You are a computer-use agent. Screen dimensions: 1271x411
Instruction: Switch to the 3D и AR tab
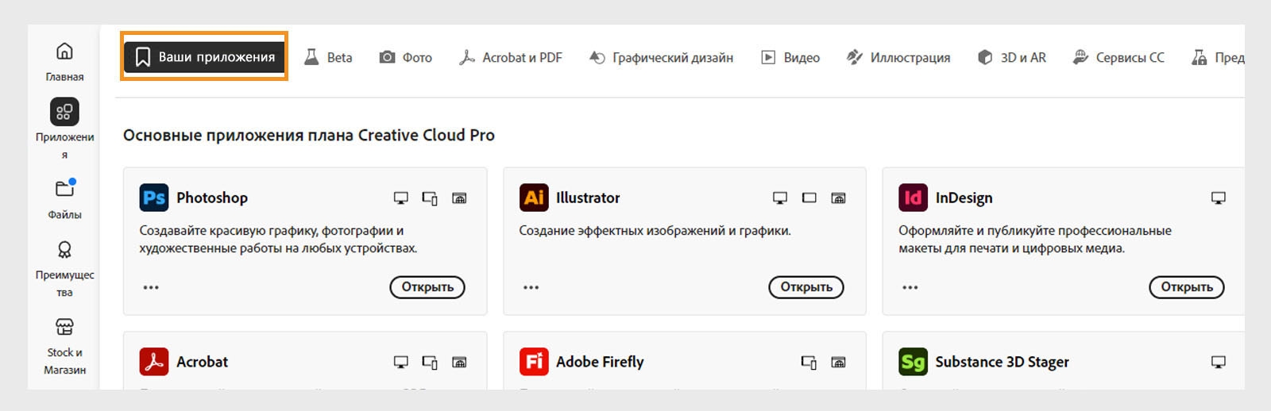[x=1011, y=57]
